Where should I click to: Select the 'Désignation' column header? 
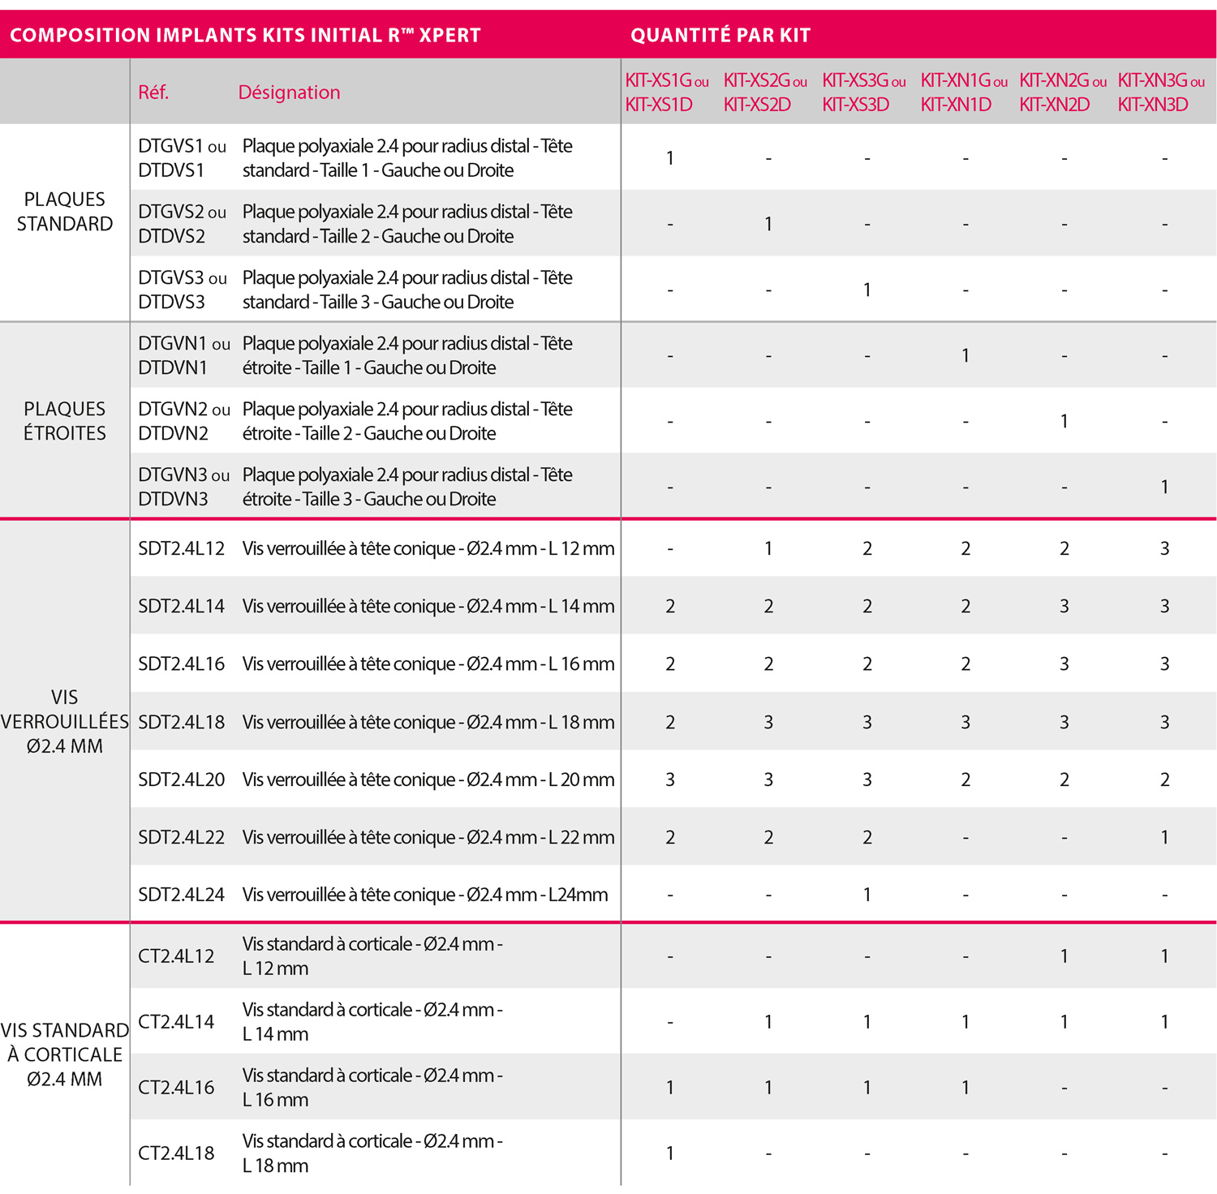(290, 92)
